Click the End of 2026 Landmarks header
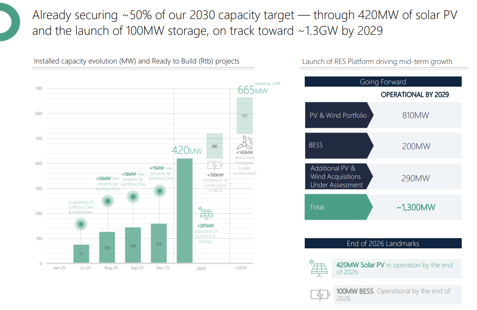Viewport: 477px width, 310px height. pos(383,243)
